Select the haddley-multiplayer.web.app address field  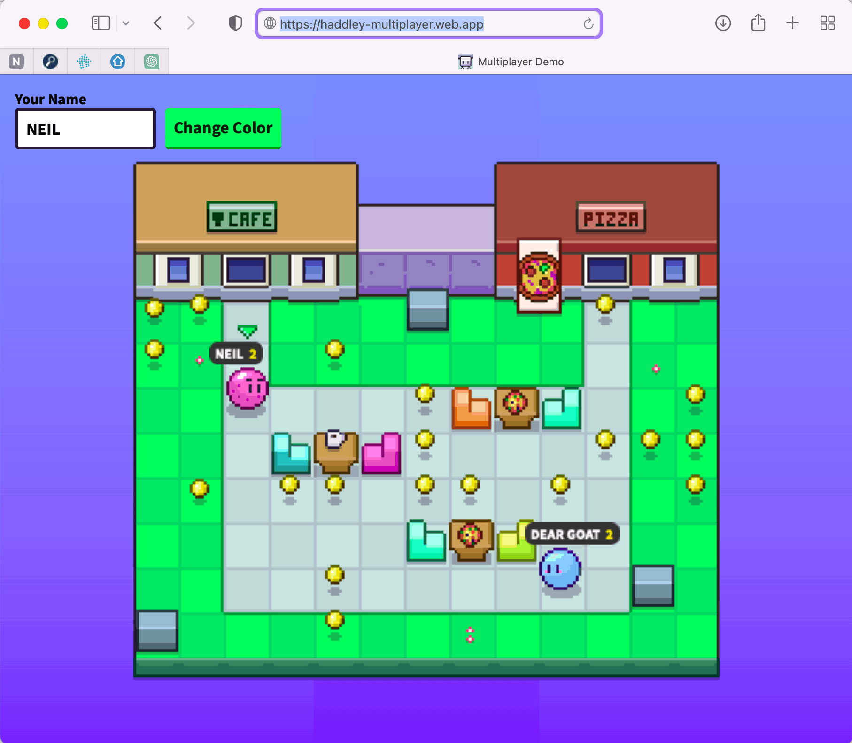(x=428, y=23)
